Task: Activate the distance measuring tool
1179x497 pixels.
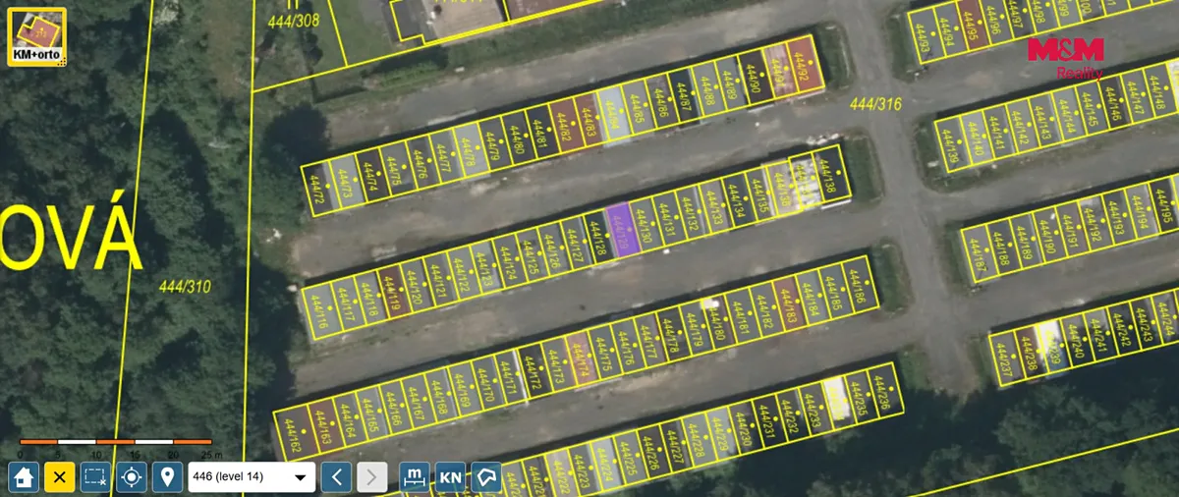Action: [x=415, y=477]
